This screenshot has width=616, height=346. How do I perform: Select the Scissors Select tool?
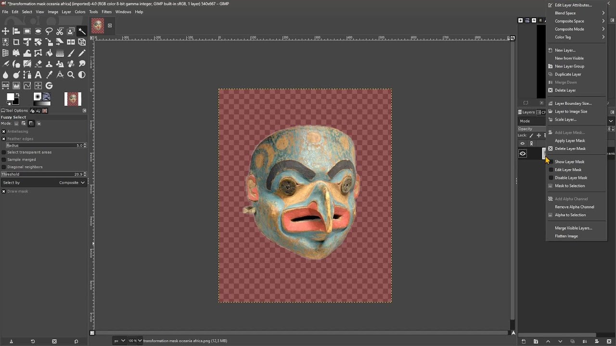[60, 31]
